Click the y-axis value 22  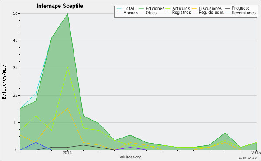tap(15, 95)
